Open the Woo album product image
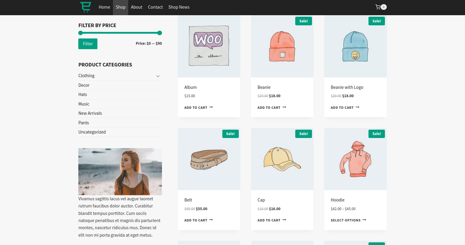Viewport: 465px width, 245px height. [209, 46]
